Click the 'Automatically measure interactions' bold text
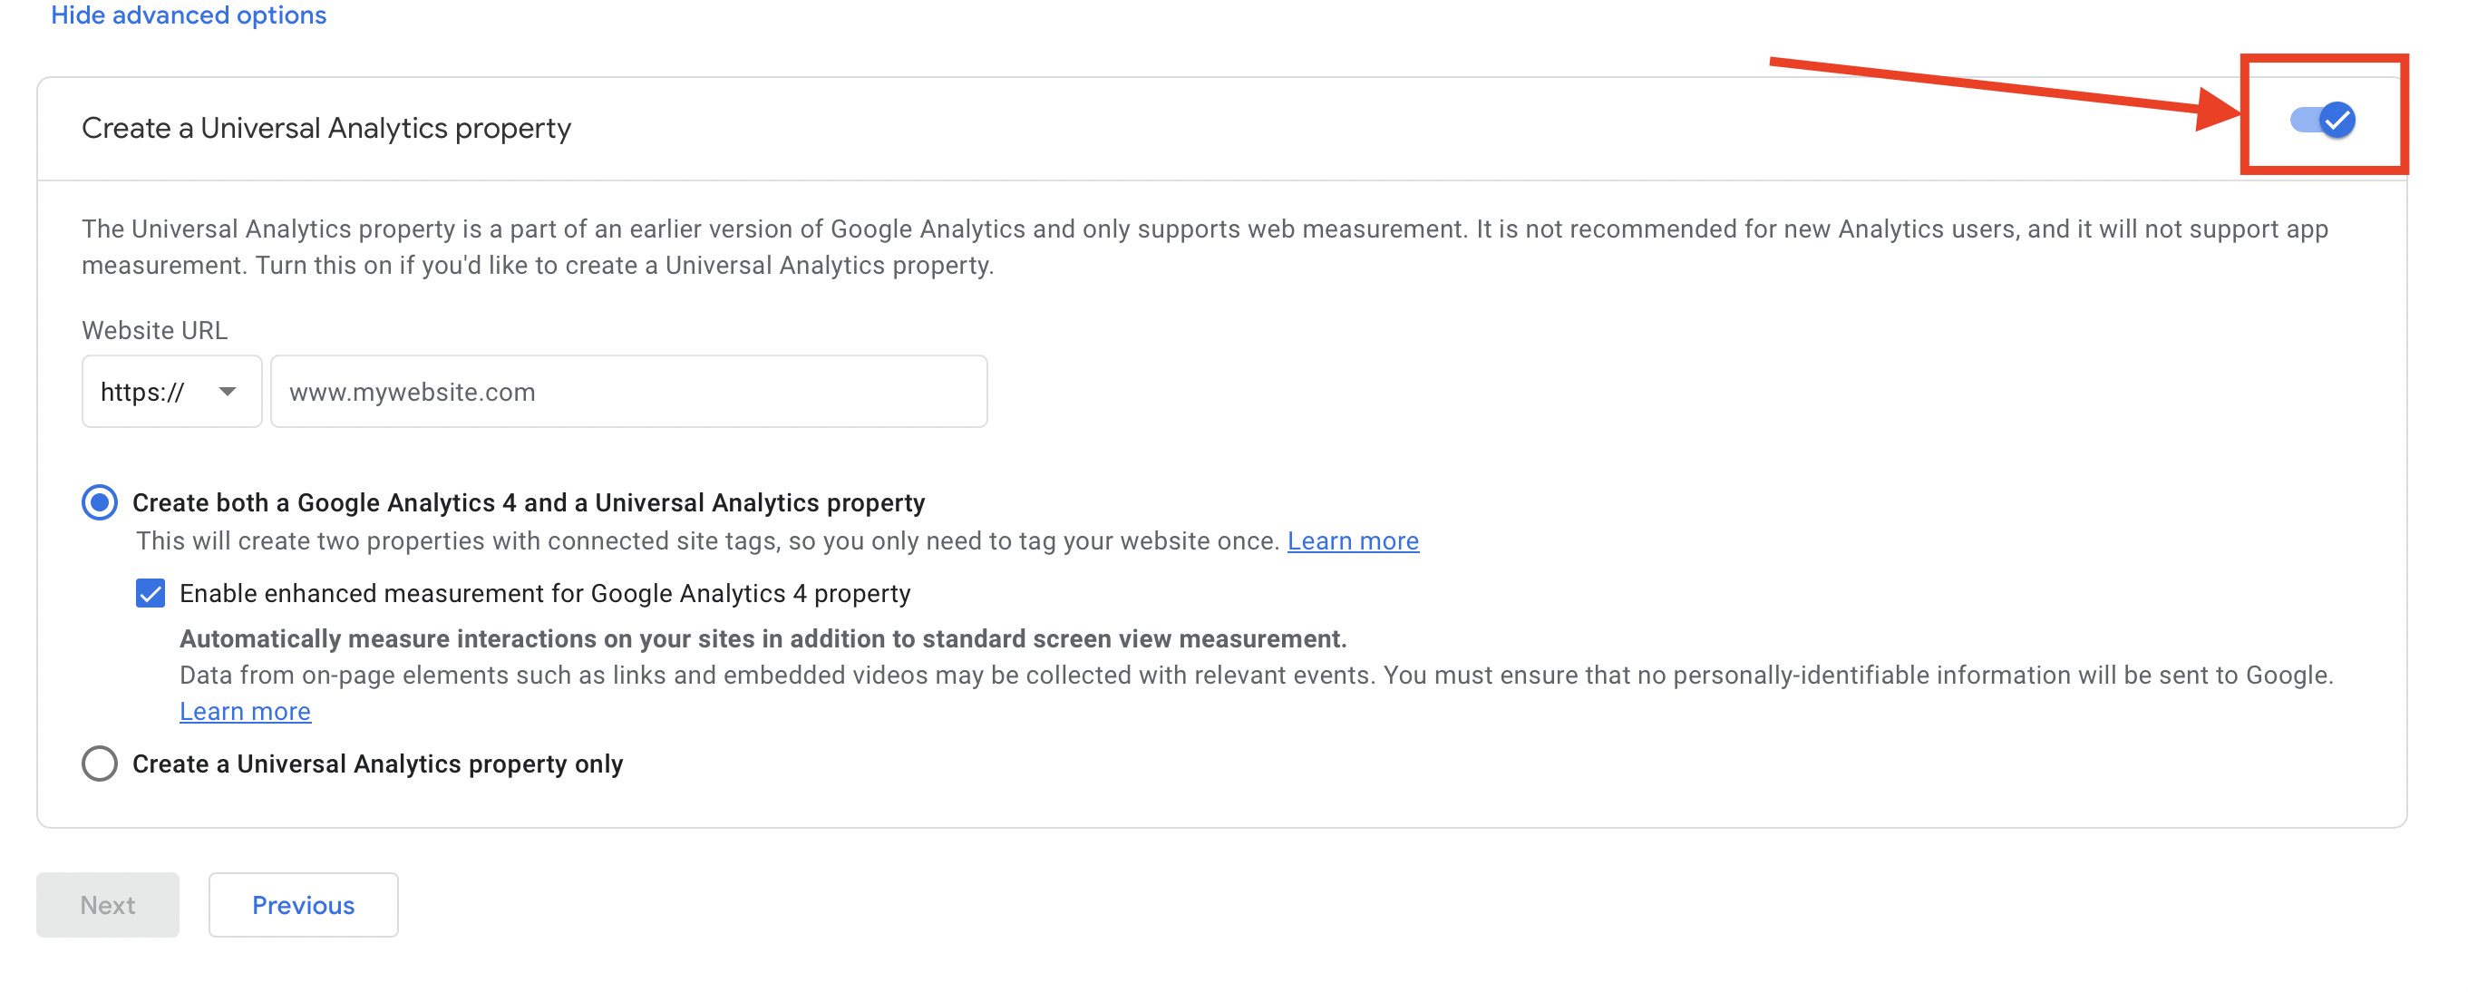Image resolution: width=2468 pixels, height=992 pixels. click(763, 638)
